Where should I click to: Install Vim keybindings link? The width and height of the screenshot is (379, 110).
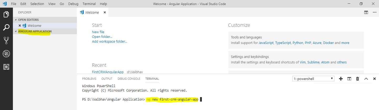click(303, 62)
